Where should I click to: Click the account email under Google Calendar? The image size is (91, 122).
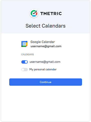point(46,46)
